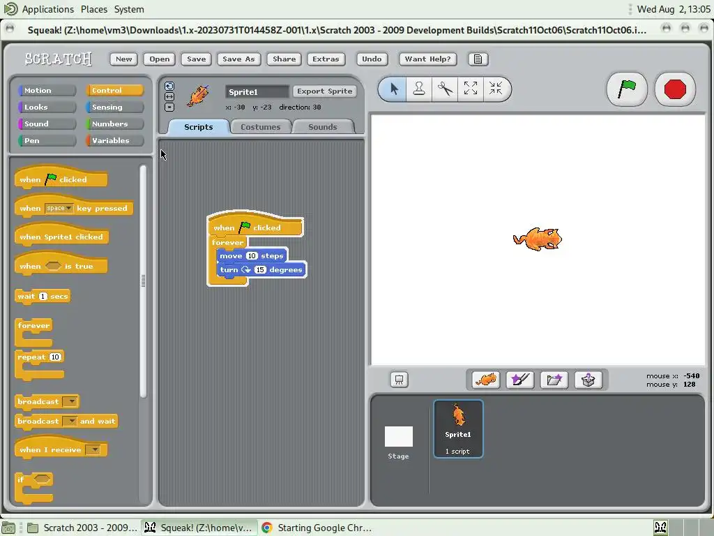714x536 pixels.
Task: Open the when I receive dropdown
Action: (93, 450)
